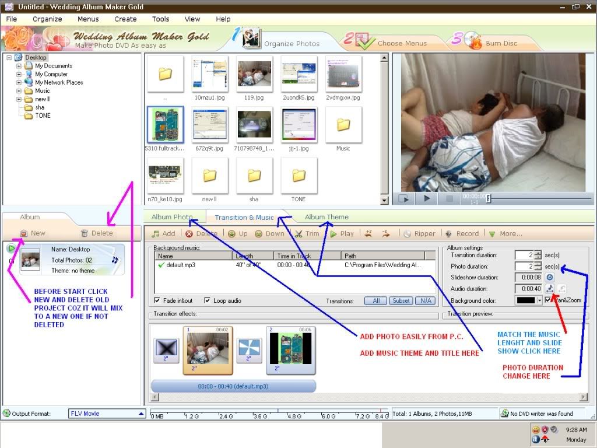Expand My Network Places tree node
Image resolution: width=597 pixels, height=448 pixels.
tap(19, 82)
